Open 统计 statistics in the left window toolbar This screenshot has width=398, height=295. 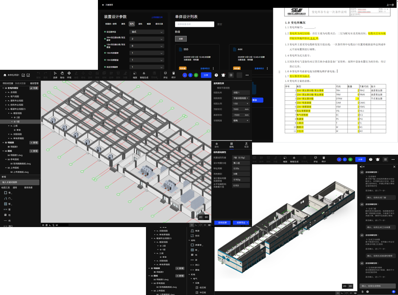click(173, 75)
